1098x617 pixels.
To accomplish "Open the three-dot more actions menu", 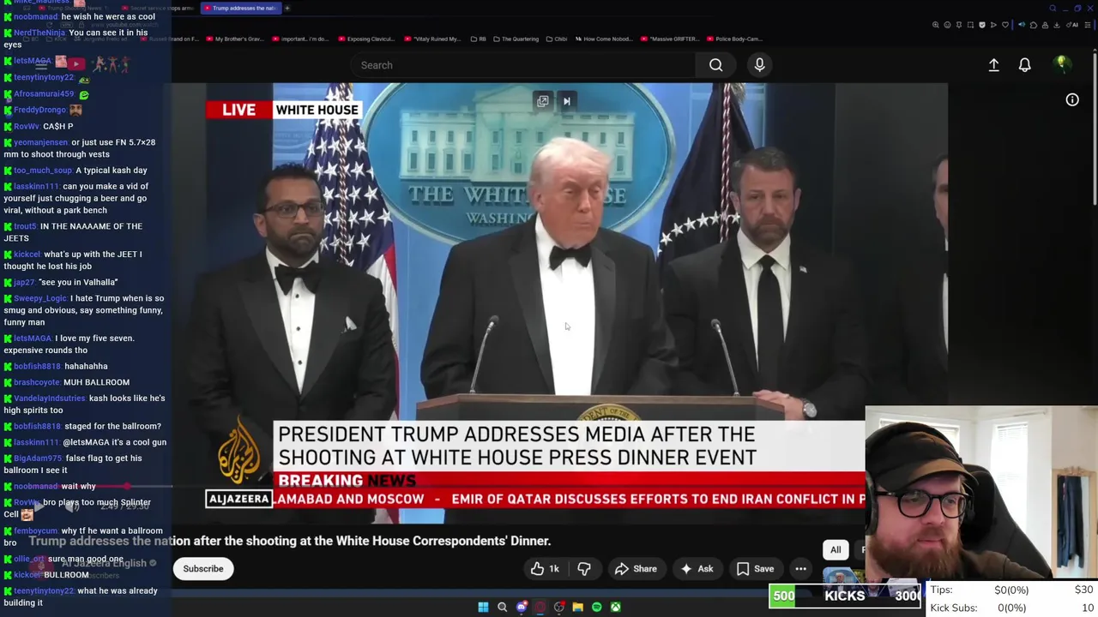I will point(800,569).
